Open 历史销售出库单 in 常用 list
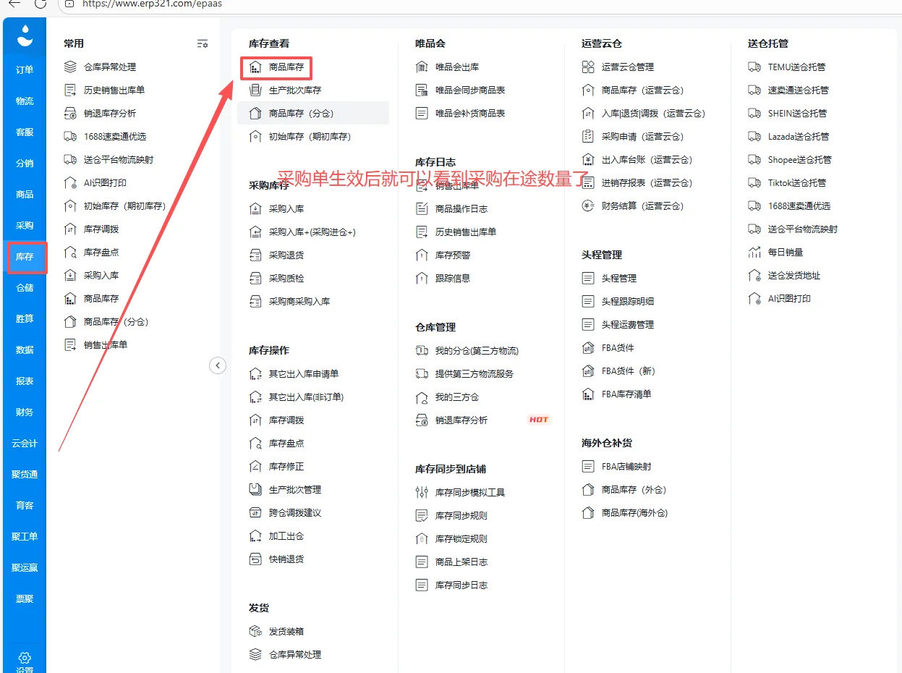The image size is (902, 673). click(114, 90)
